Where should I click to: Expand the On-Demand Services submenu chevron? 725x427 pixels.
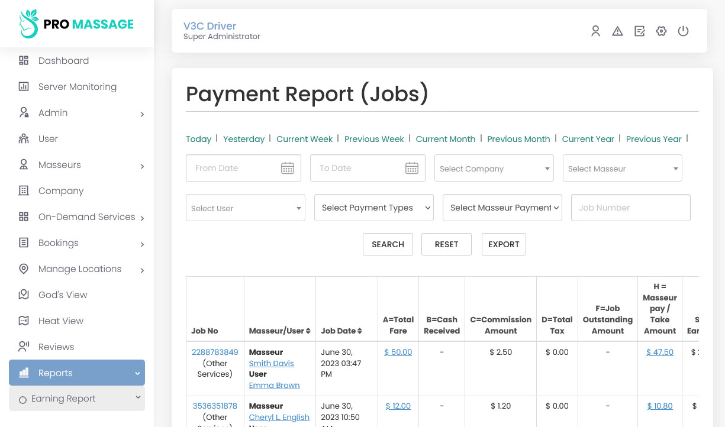click(x=142, y=218)
